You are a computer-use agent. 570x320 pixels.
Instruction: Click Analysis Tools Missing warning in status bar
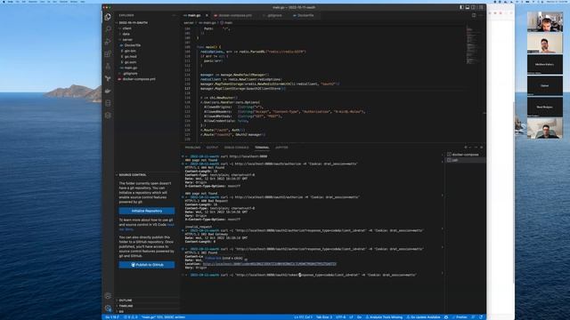tap(384, 317)
